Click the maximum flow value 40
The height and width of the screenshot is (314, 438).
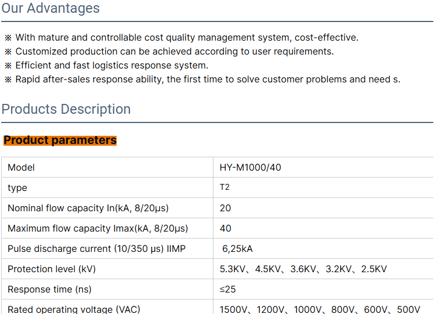(x=225, y=229)
